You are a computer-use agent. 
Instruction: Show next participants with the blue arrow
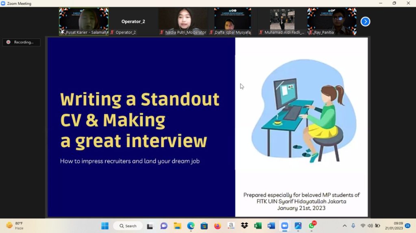click(x=365, y=21)
